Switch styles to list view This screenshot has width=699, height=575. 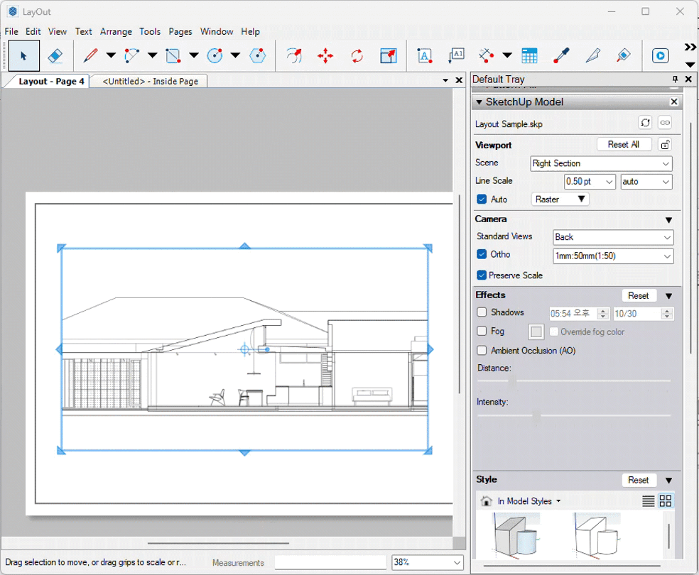pos(648,501)
